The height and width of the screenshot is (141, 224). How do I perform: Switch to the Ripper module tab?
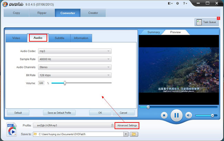click(x=42, y=13)
